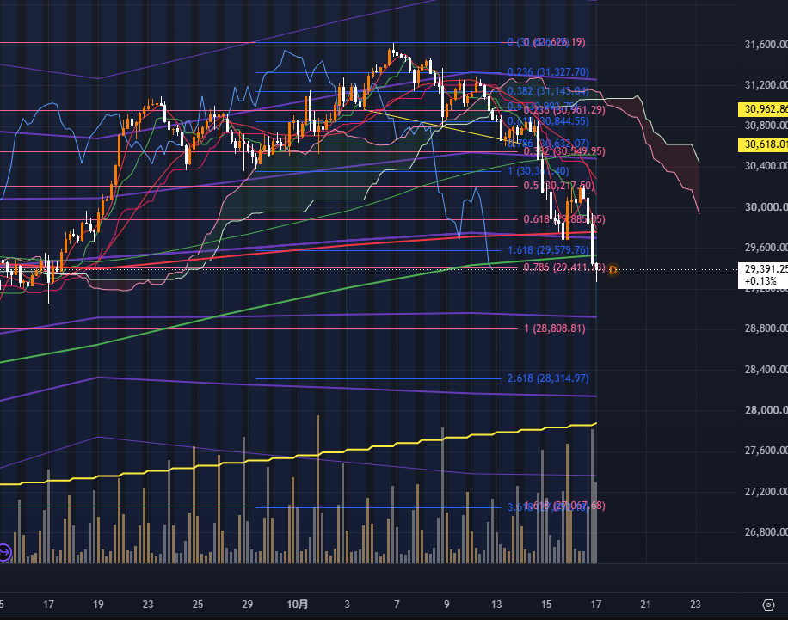This screenshot has width=788, height=620.
Task: Click the yellow 30,962.86 price label
Action: [763, 109]
